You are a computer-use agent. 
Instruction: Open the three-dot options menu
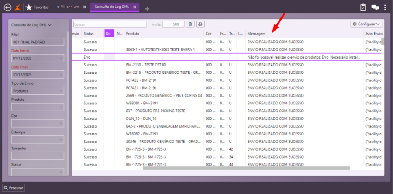tap(385, 7)
